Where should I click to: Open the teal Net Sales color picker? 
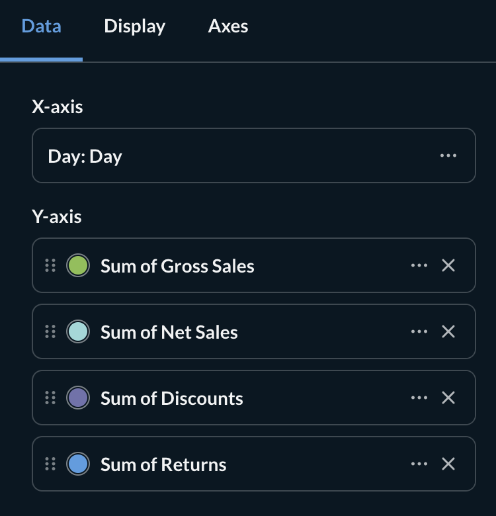click(x=78, y=331)
